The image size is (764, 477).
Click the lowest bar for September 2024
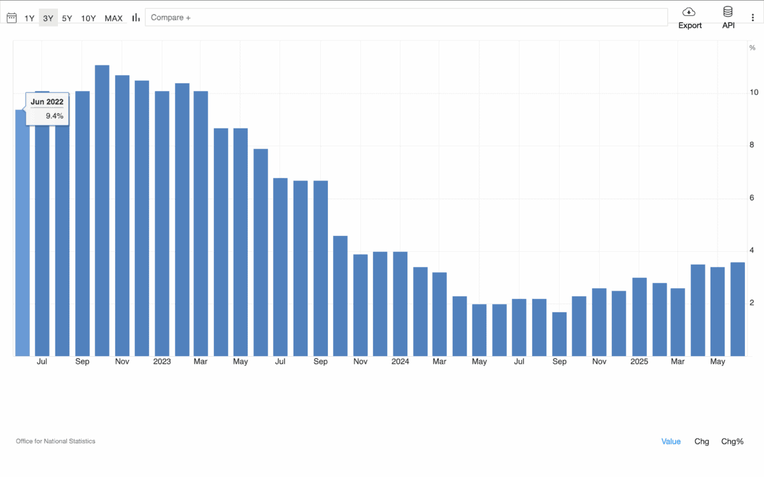(559, 334)
